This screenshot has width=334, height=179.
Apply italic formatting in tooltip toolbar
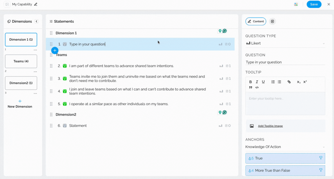tap(257, 82)
